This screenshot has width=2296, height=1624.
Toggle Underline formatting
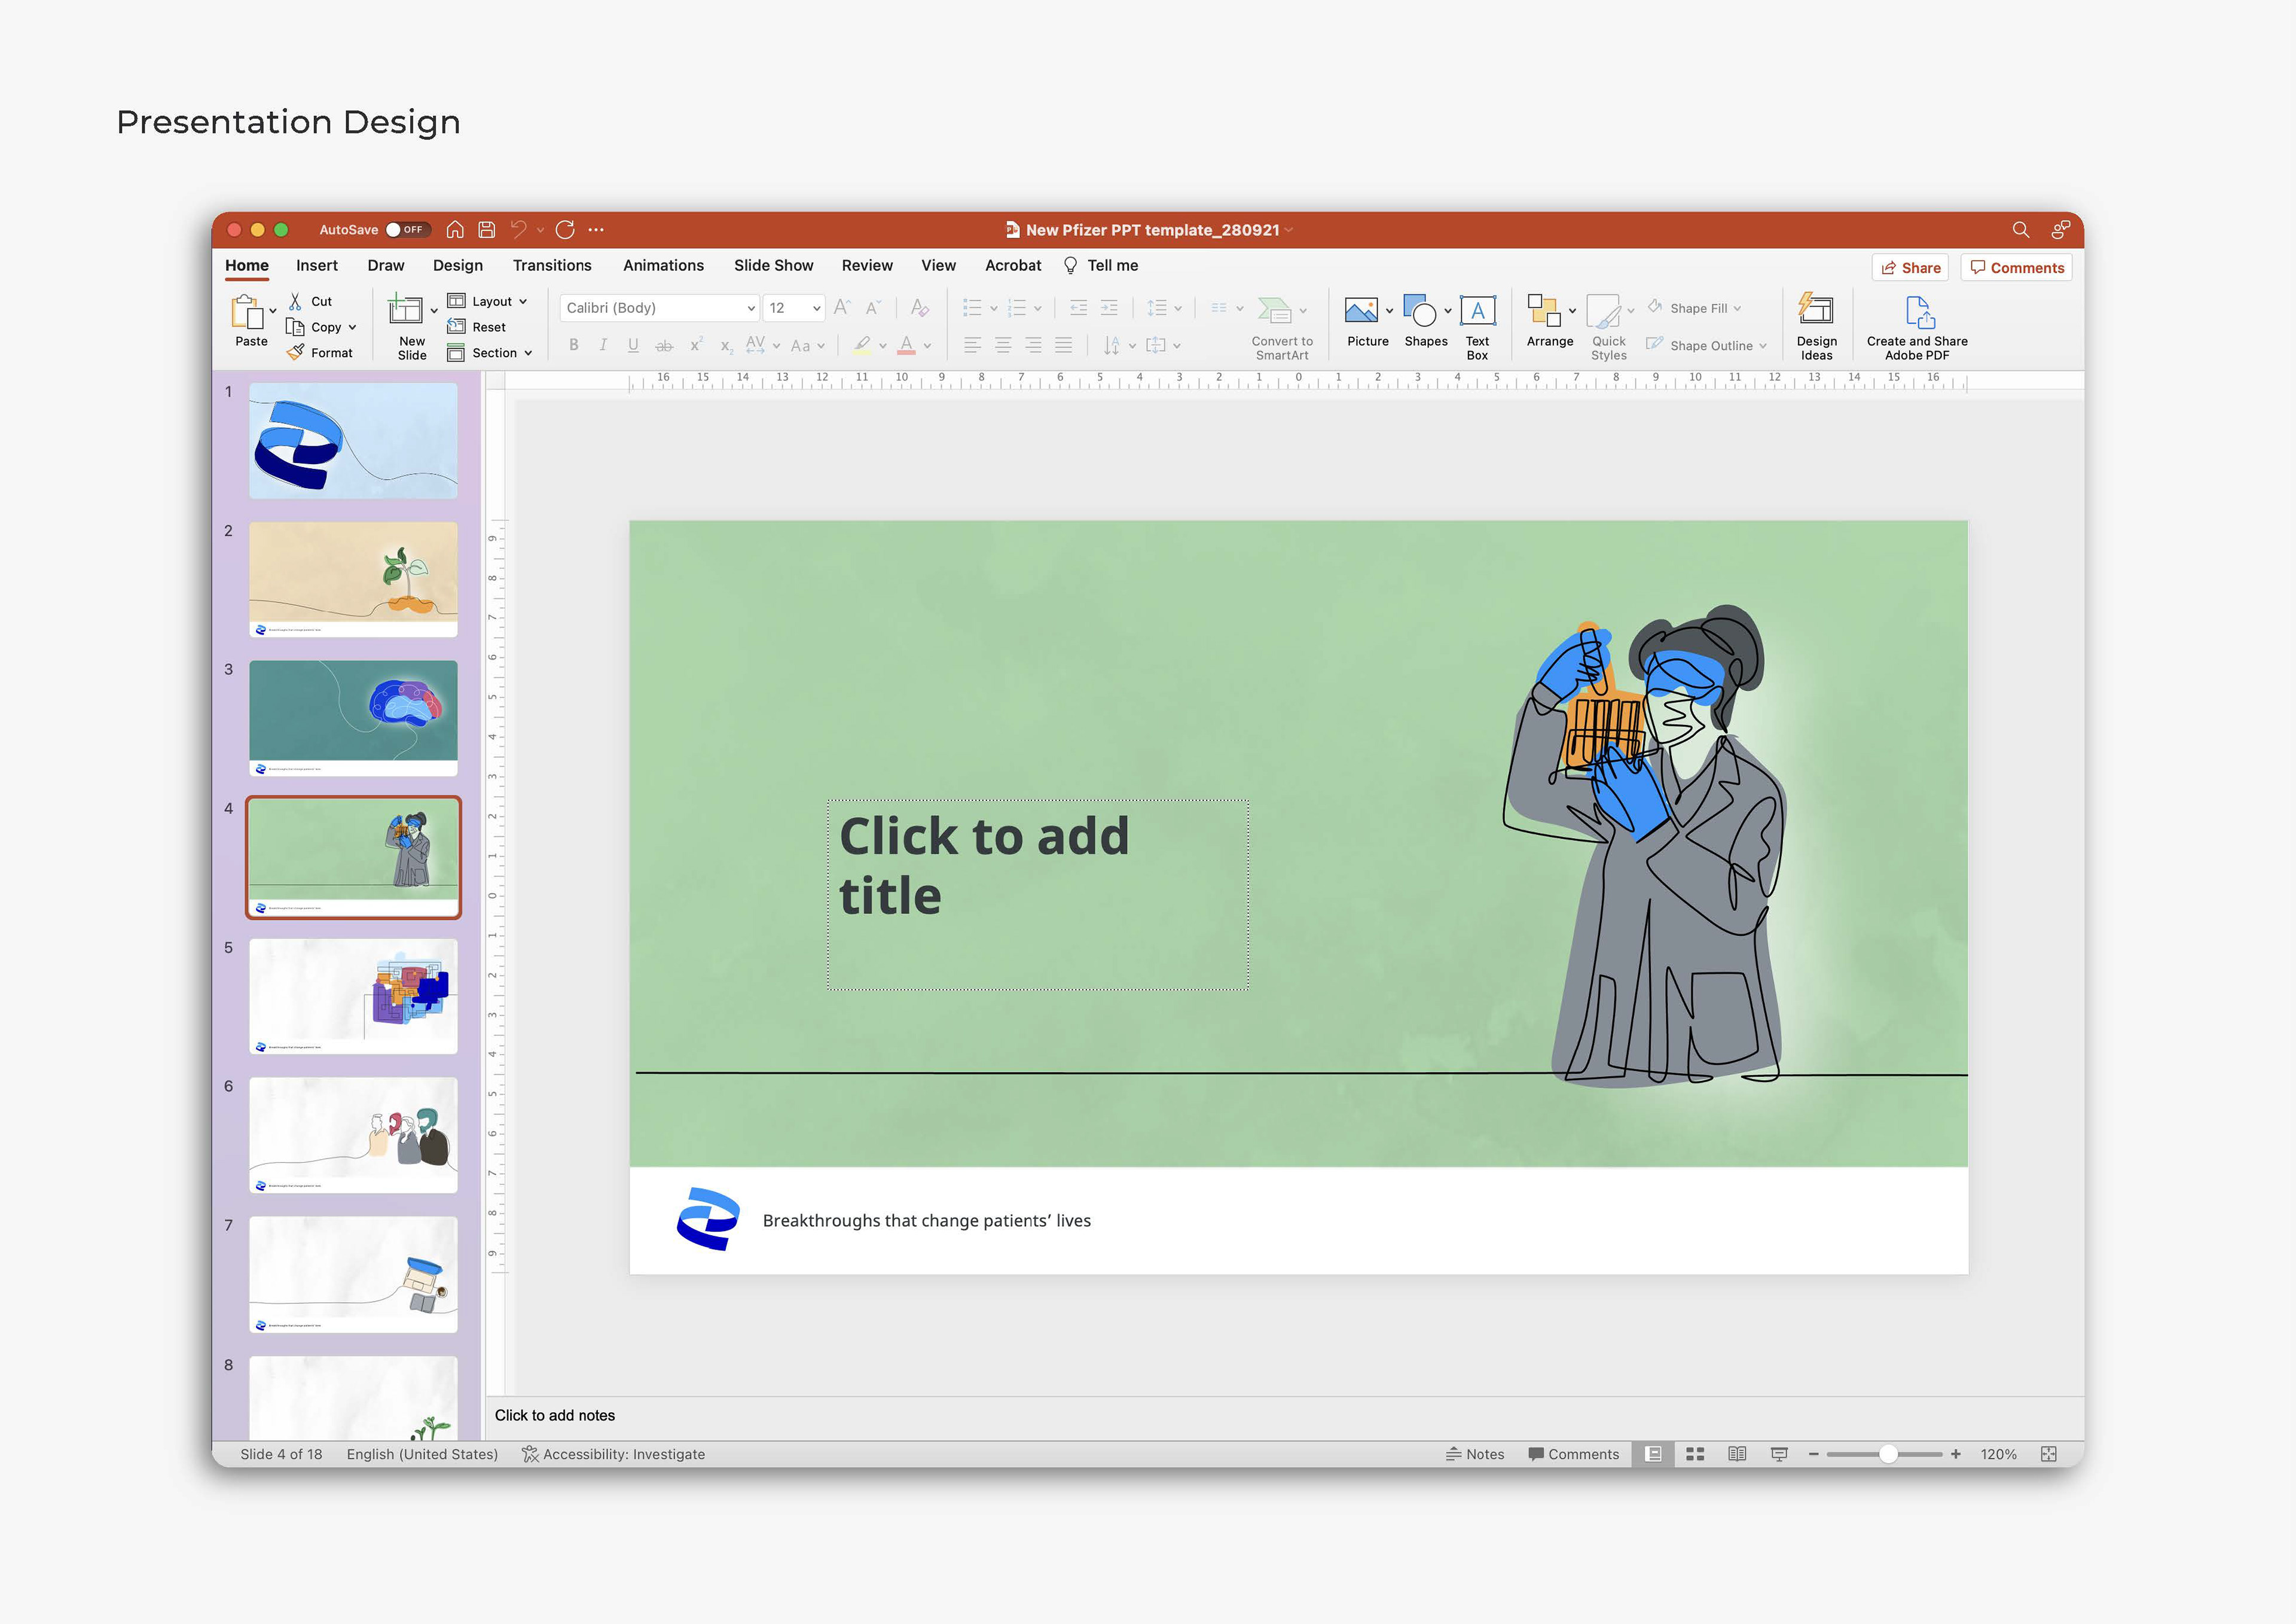click(633, 345)
